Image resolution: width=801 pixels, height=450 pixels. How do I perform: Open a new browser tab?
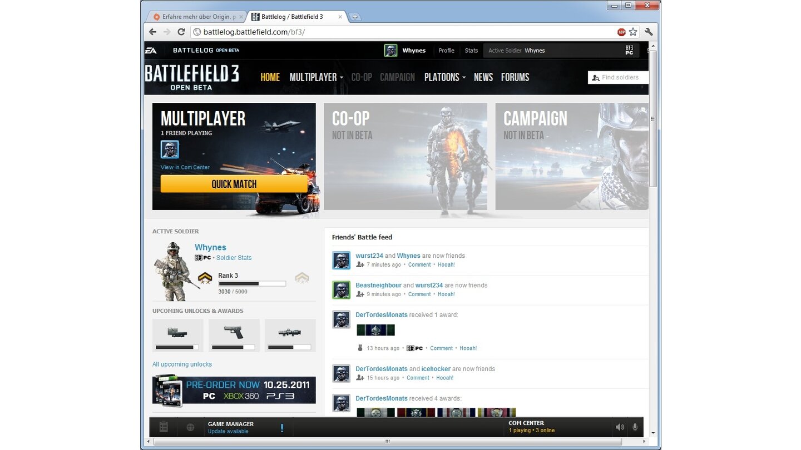pos(355,17)
